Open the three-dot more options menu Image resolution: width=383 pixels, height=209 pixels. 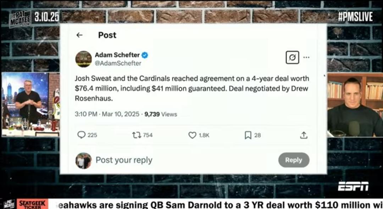(306, 57)
